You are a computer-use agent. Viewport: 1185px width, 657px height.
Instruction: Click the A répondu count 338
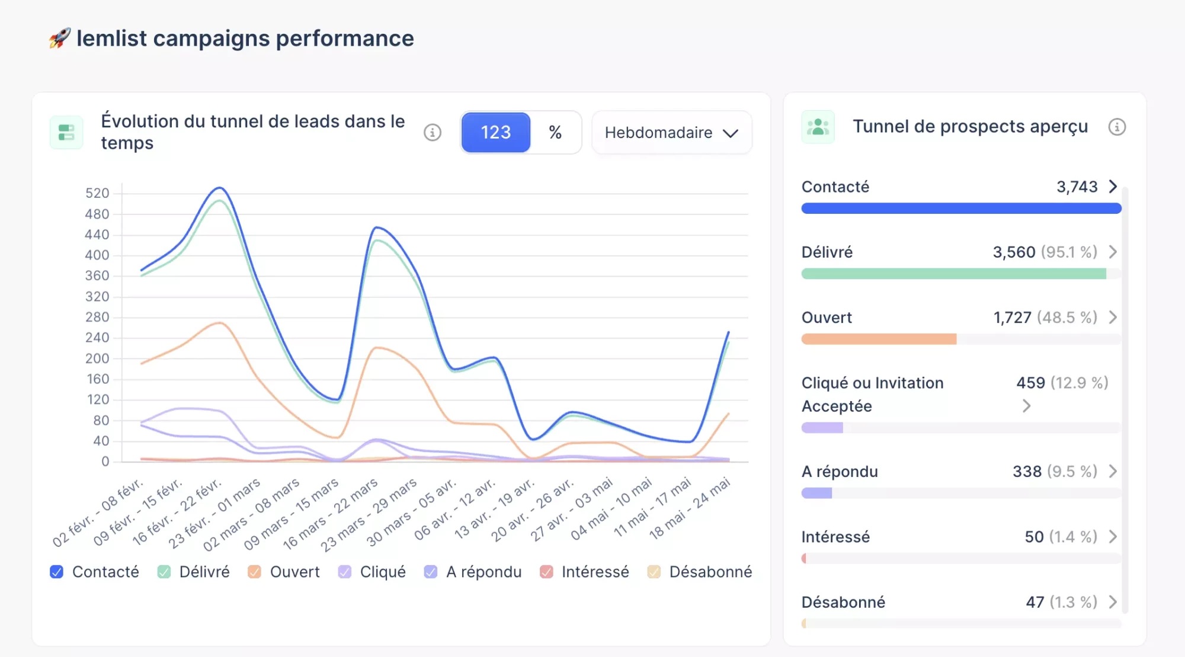(1027, 472)
